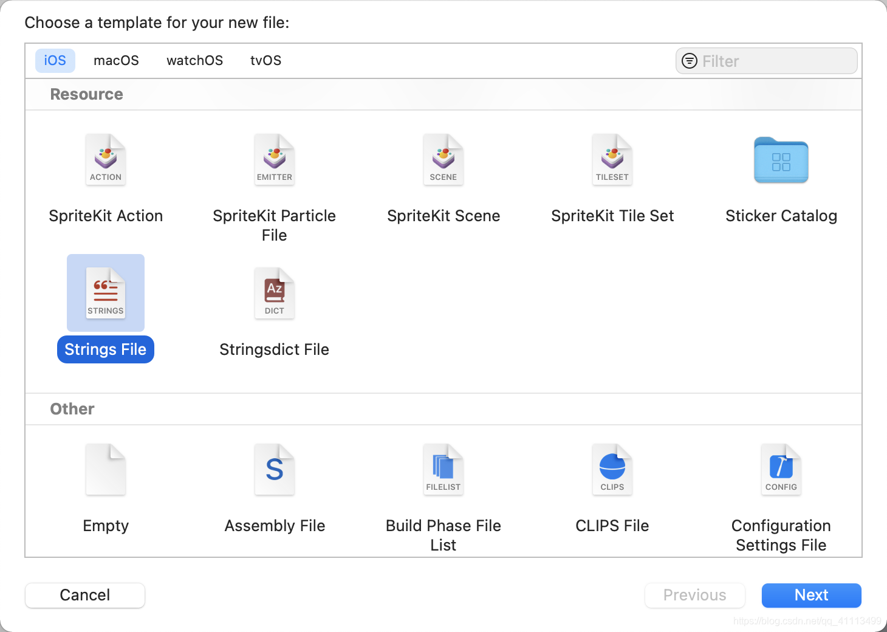Open the tvOS platform tab

pos(265,61)
